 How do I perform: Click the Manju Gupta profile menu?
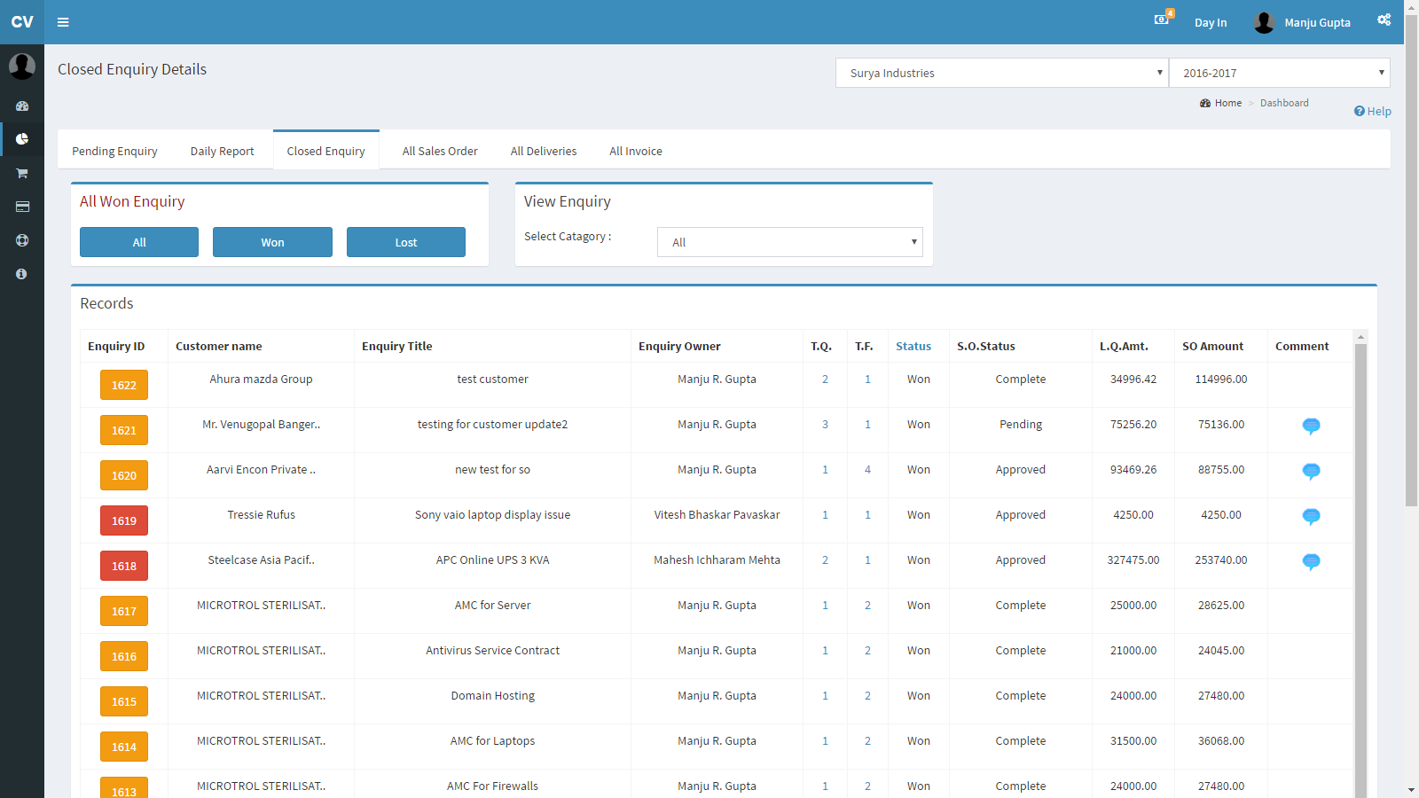click(x=1302, y=22)
